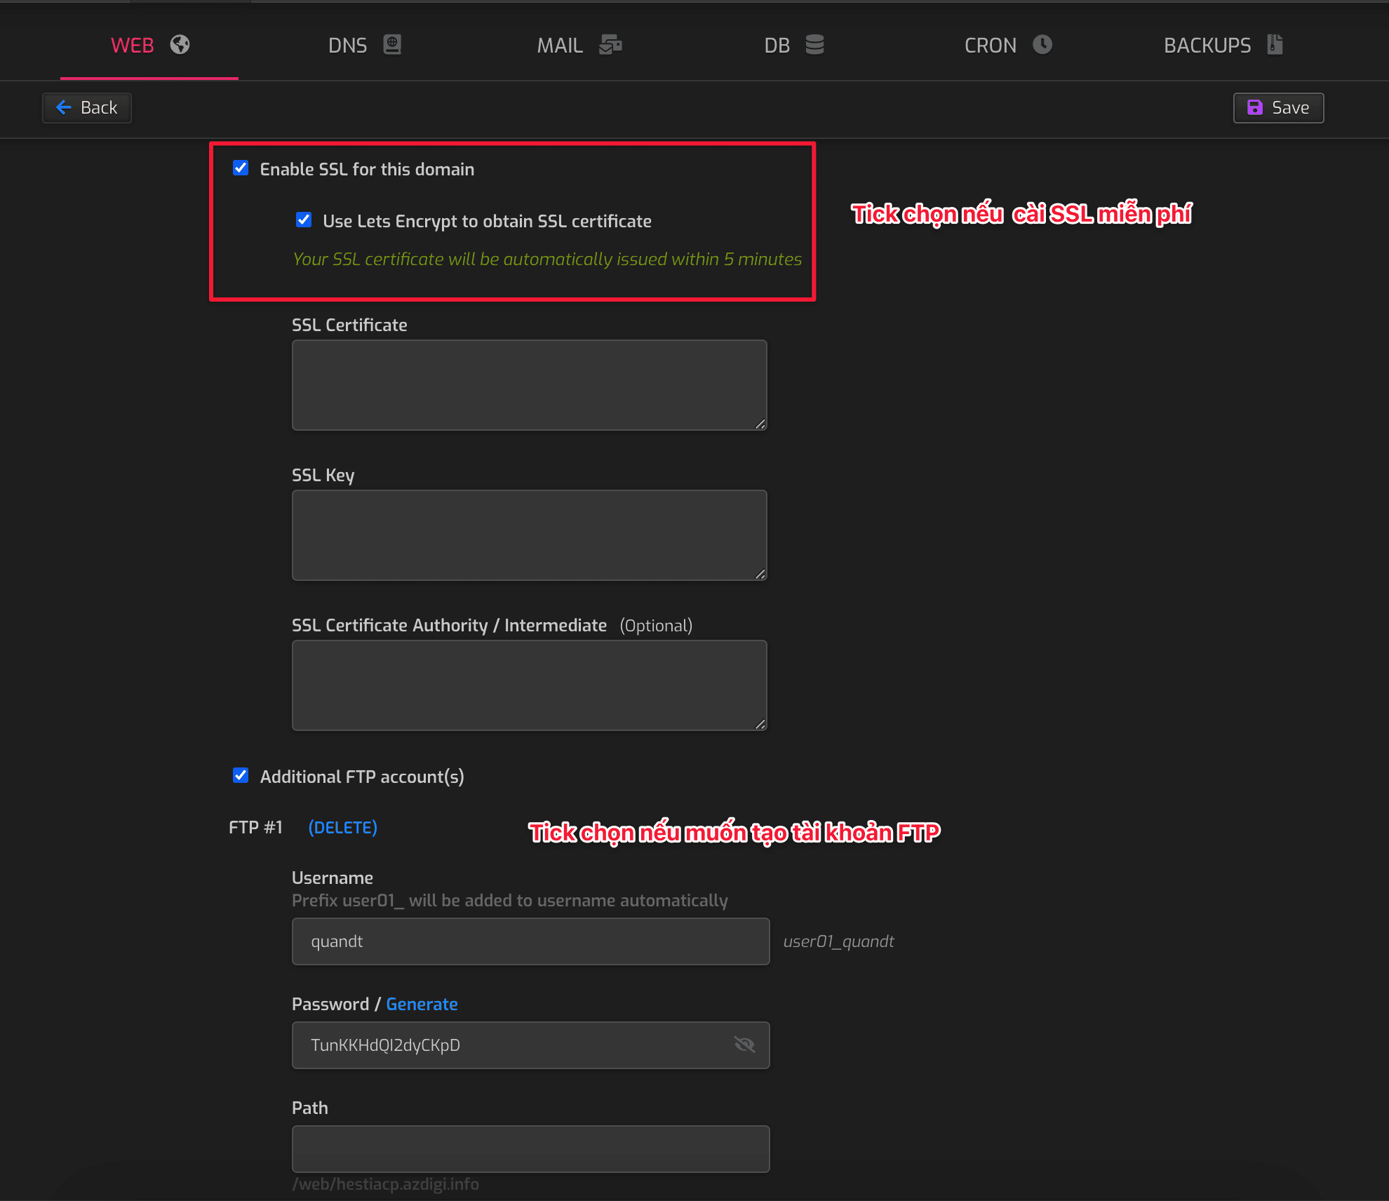Click the globe icon next to WEB
Viewport: 1389px width, 1201px height.
tap(180, 45)
